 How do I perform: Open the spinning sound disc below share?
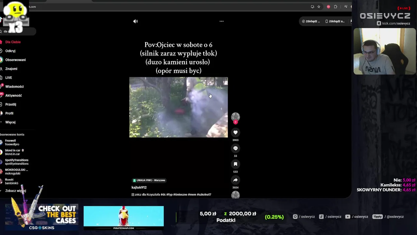point(236,195)
